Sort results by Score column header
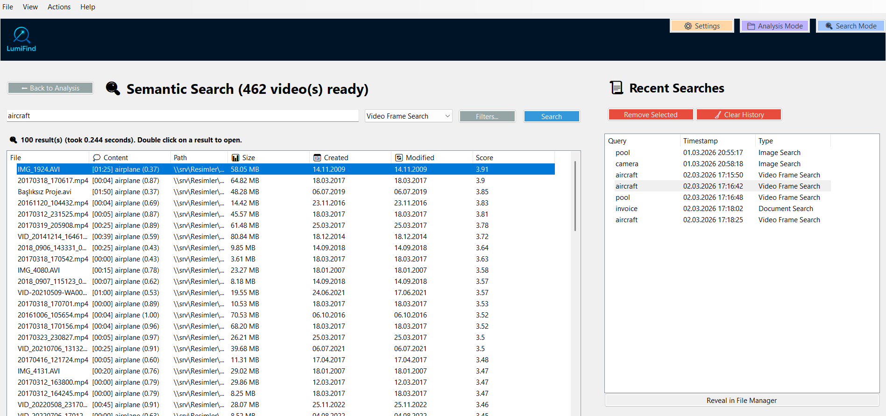 point(513,158)
